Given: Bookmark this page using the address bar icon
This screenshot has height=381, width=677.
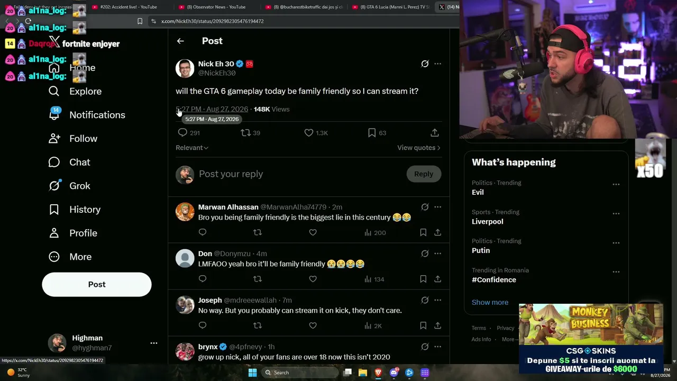Looking at the screenshot, I should point(140,21).
